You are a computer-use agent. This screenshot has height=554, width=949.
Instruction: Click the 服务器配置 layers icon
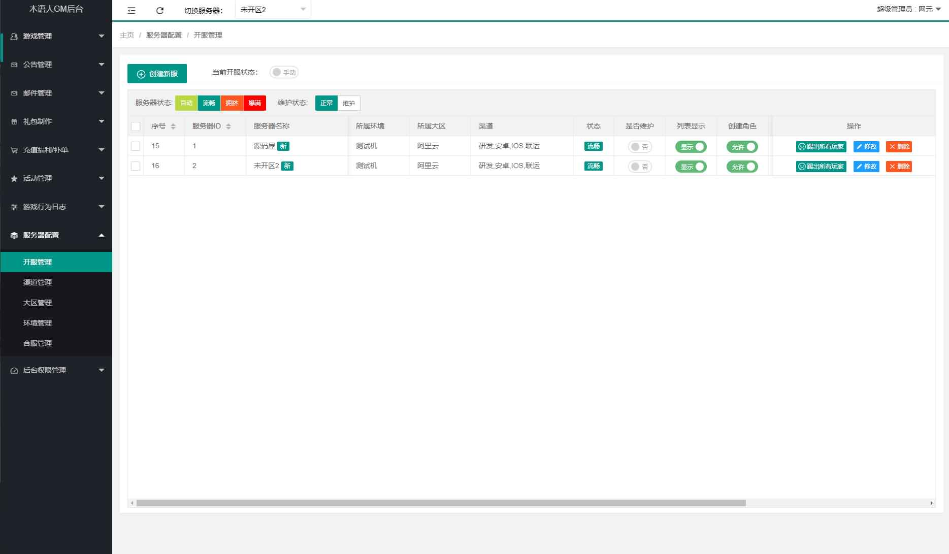(14, 235)
